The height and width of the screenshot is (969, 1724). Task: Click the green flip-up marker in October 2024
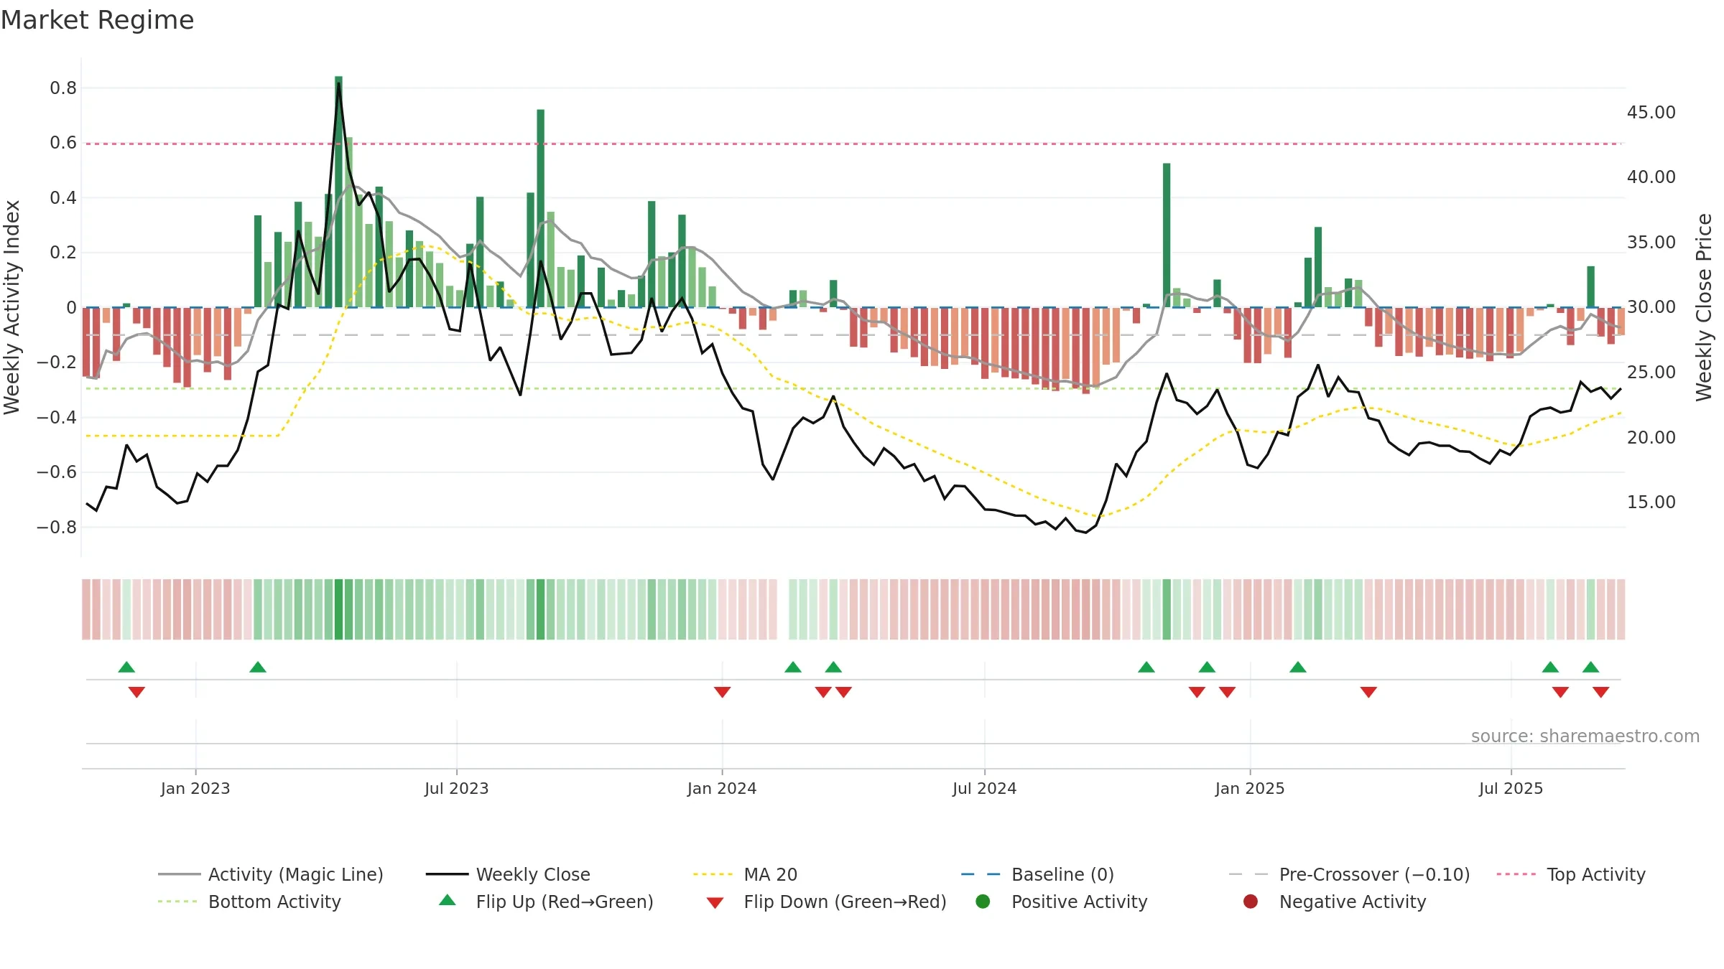point(1146,667)
